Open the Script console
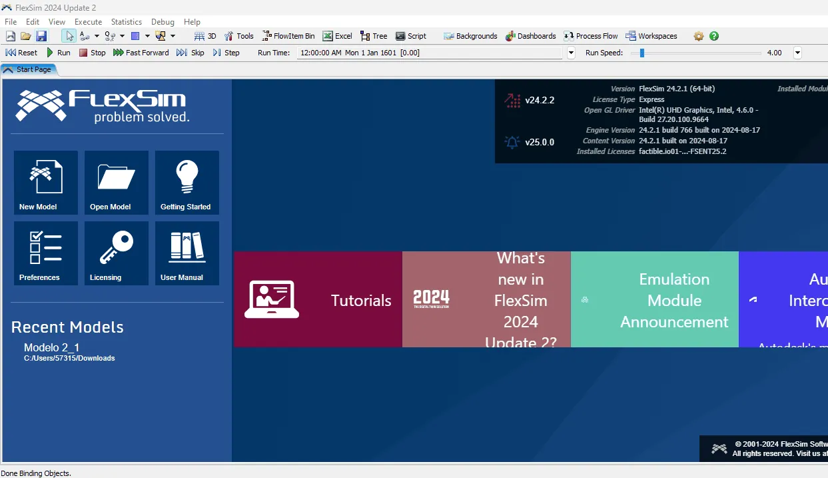Screen dimensions: 828x478 click(411, 36)
